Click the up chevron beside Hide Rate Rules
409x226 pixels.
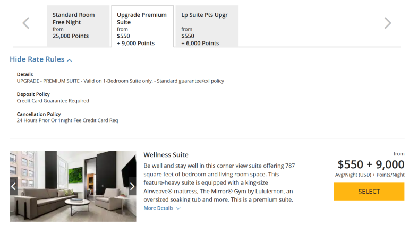[x=70, y=60]
